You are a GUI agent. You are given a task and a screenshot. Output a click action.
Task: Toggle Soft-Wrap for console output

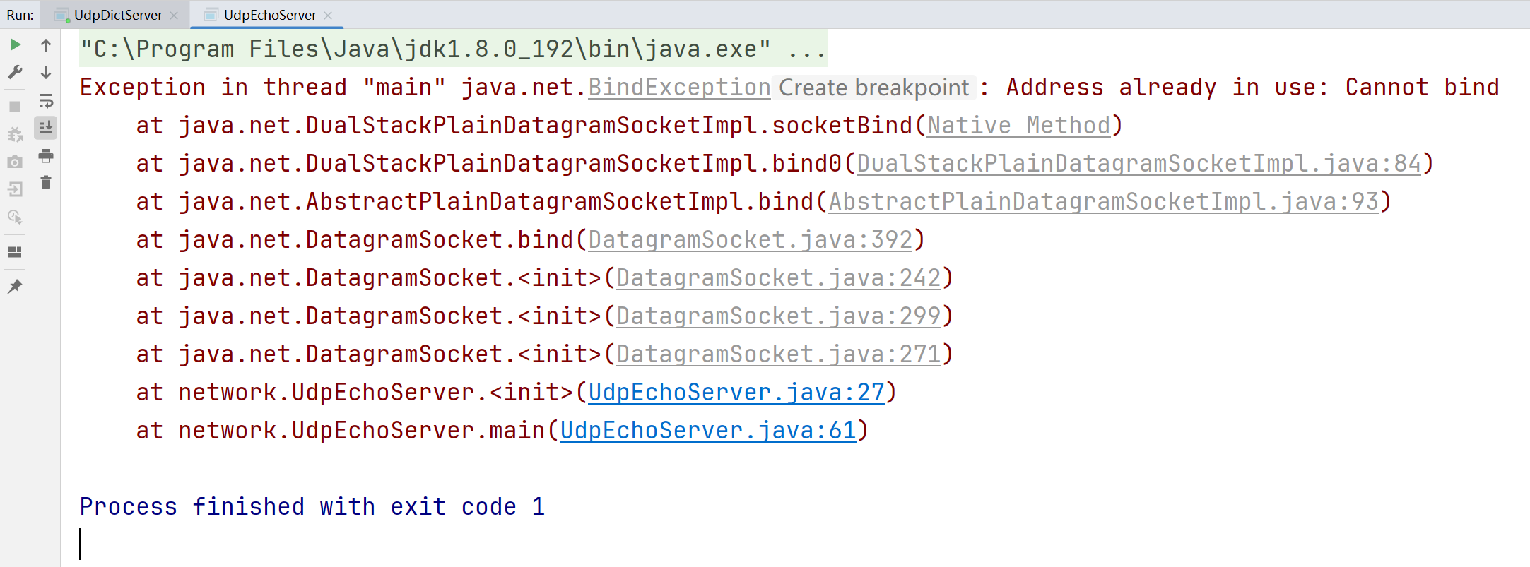(x=46, y=101)
